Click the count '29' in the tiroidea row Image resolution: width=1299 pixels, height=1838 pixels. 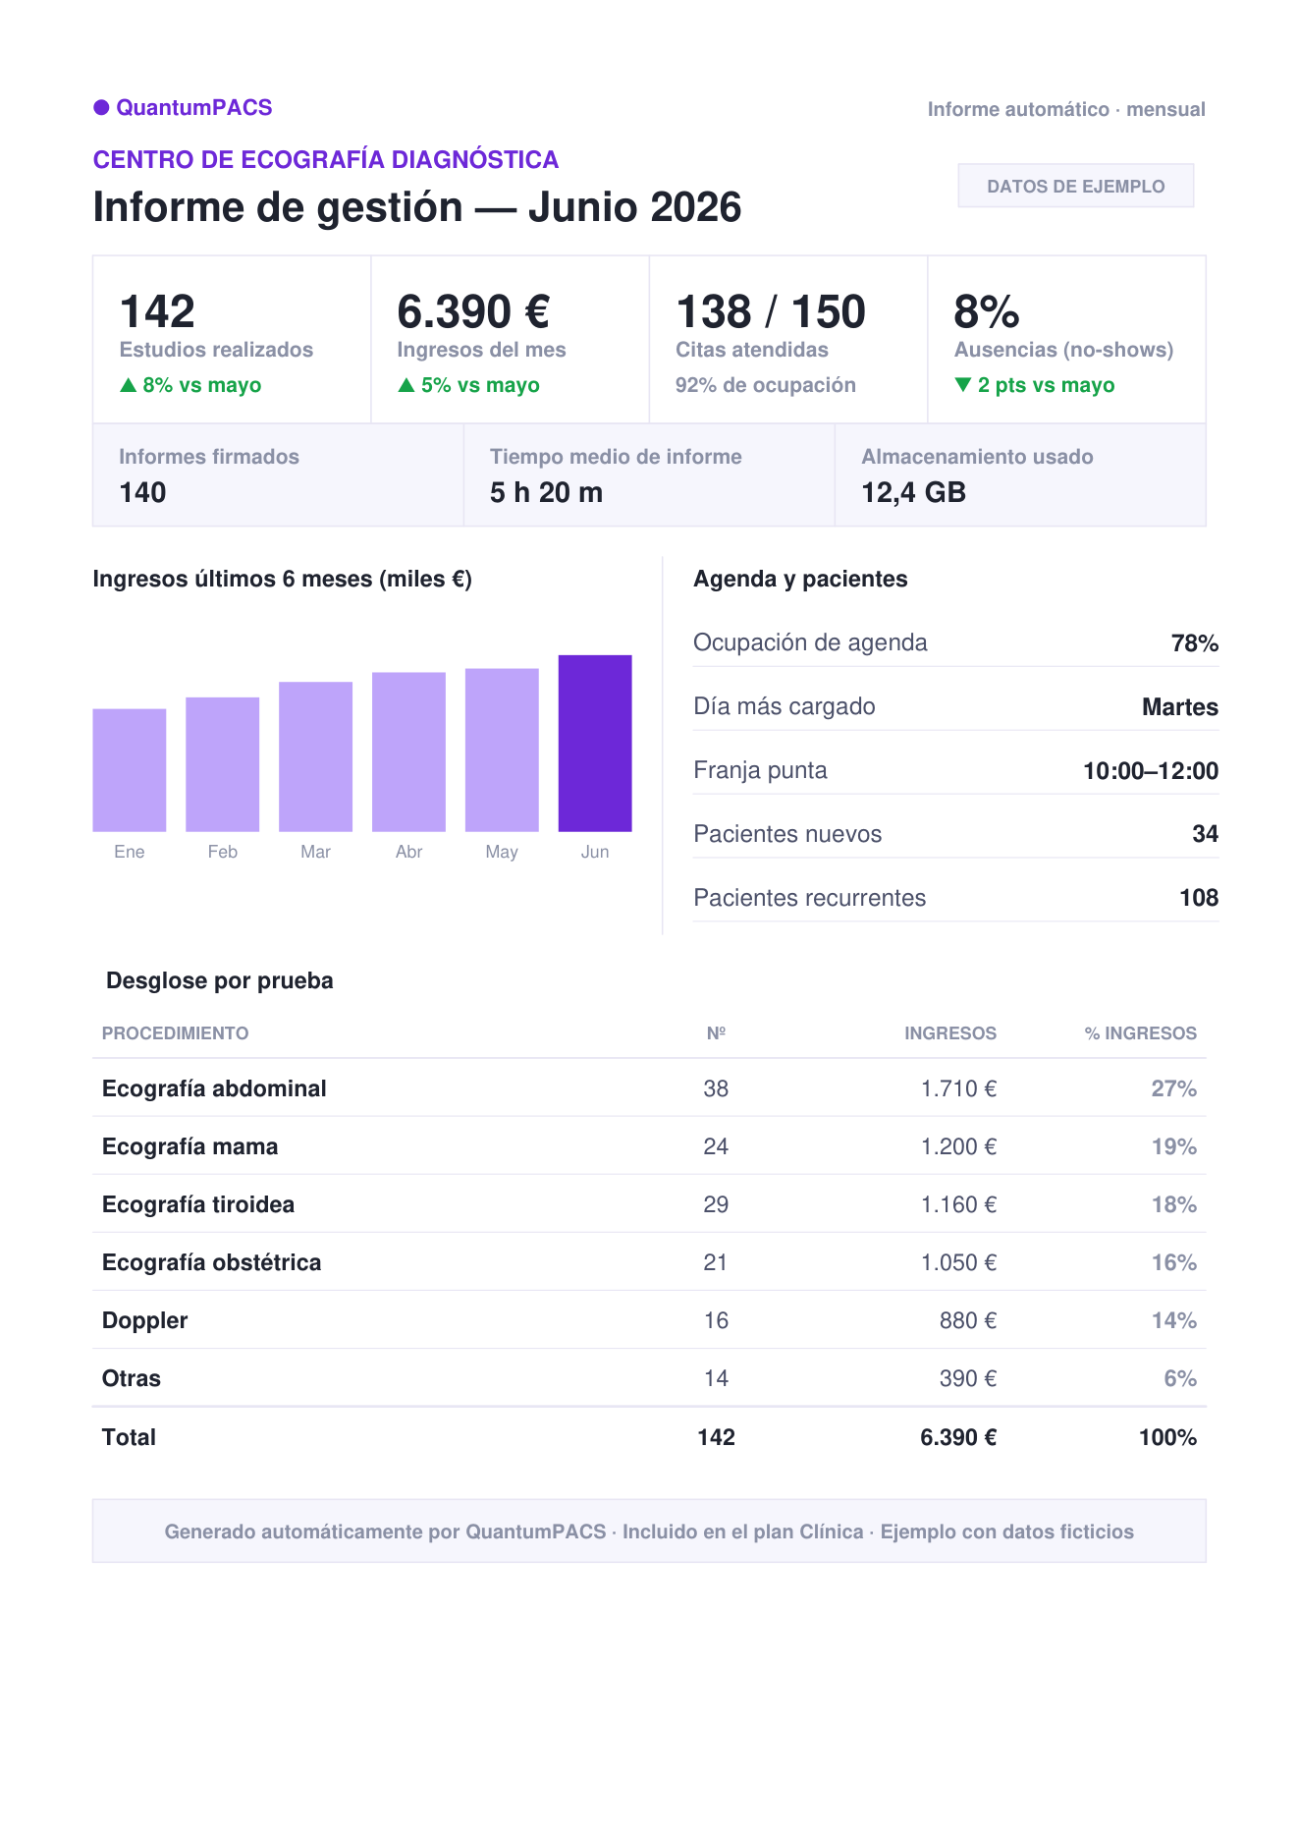tap(717, 1204)
